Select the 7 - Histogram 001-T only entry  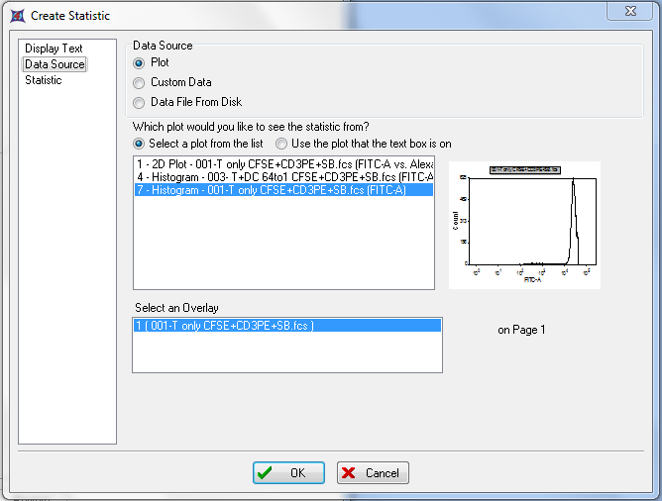pos(284,190)
